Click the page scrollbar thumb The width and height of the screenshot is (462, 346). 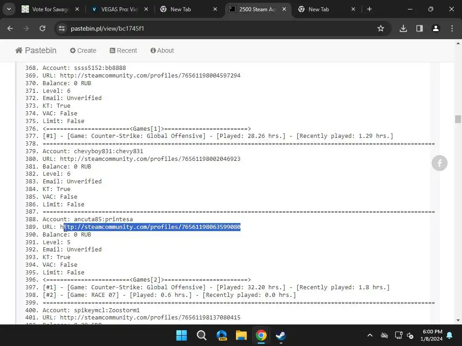click(458, 119)
